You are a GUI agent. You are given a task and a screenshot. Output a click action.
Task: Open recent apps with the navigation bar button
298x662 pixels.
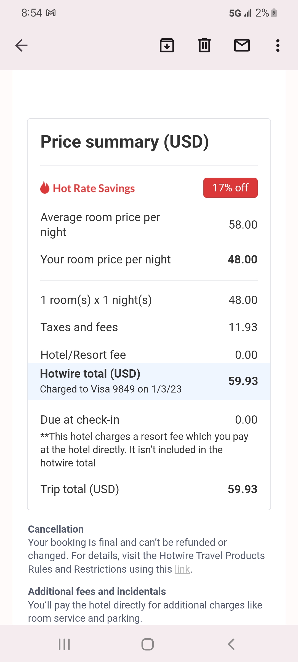pos(64,644)
